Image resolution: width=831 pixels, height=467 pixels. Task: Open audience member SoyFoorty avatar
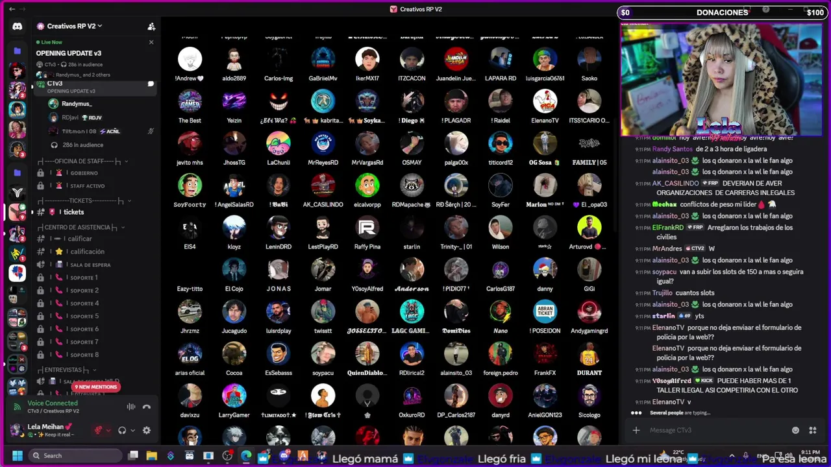pyautogui.click(x=190, y=186)
